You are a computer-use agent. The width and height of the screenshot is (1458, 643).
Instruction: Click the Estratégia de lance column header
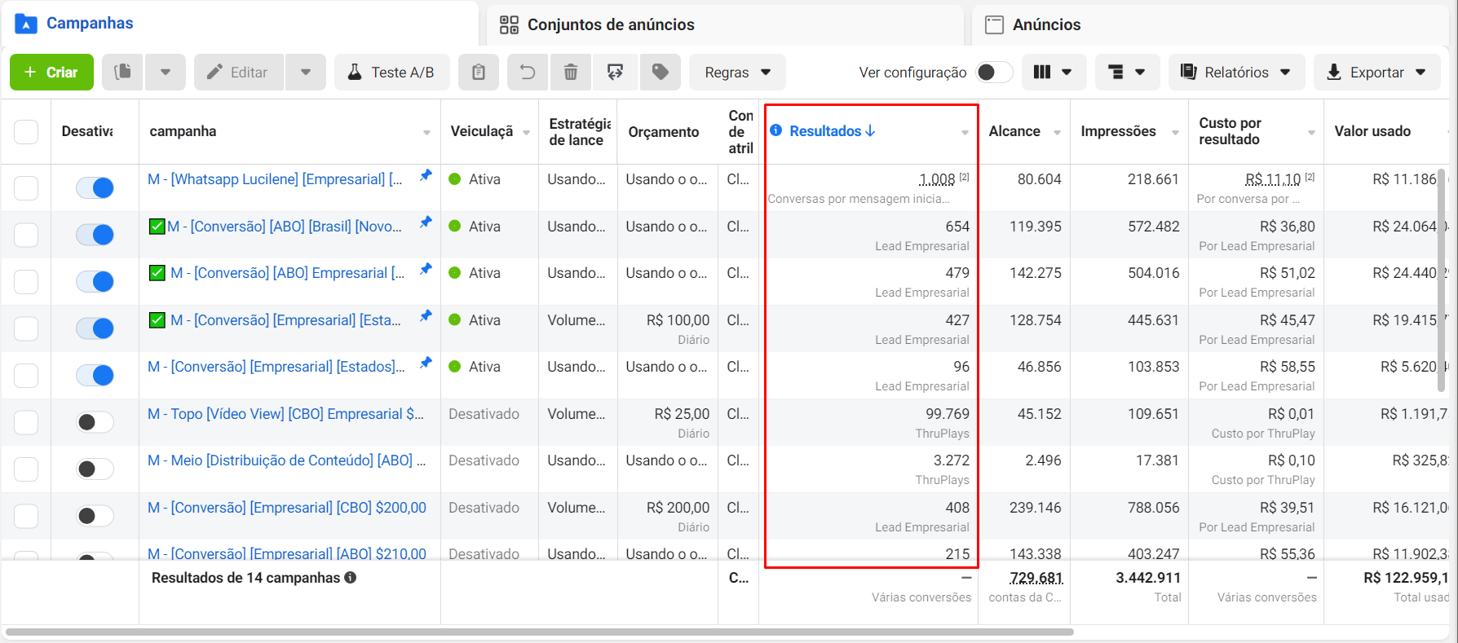579,132
